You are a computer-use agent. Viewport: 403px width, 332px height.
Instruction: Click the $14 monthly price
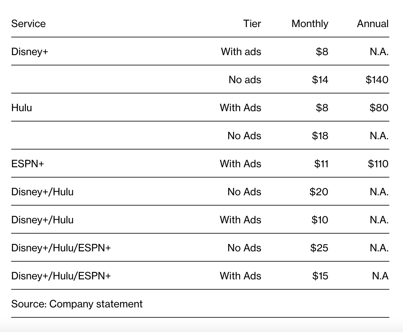(320, 80)
